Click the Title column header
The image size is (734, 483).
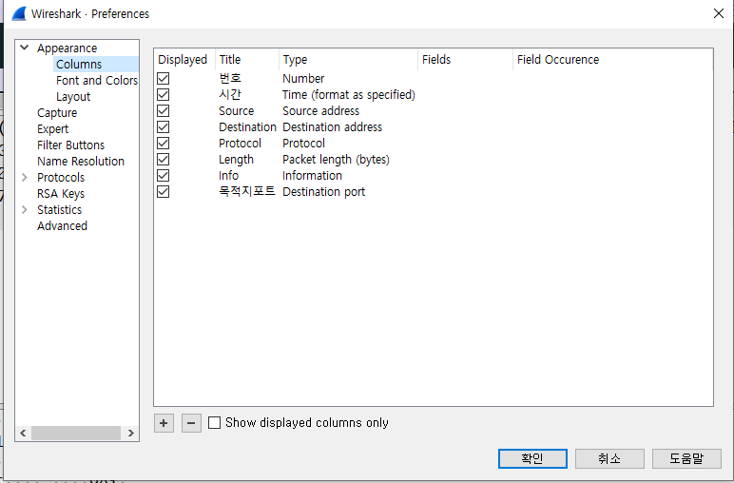click(x=246, y=60)
